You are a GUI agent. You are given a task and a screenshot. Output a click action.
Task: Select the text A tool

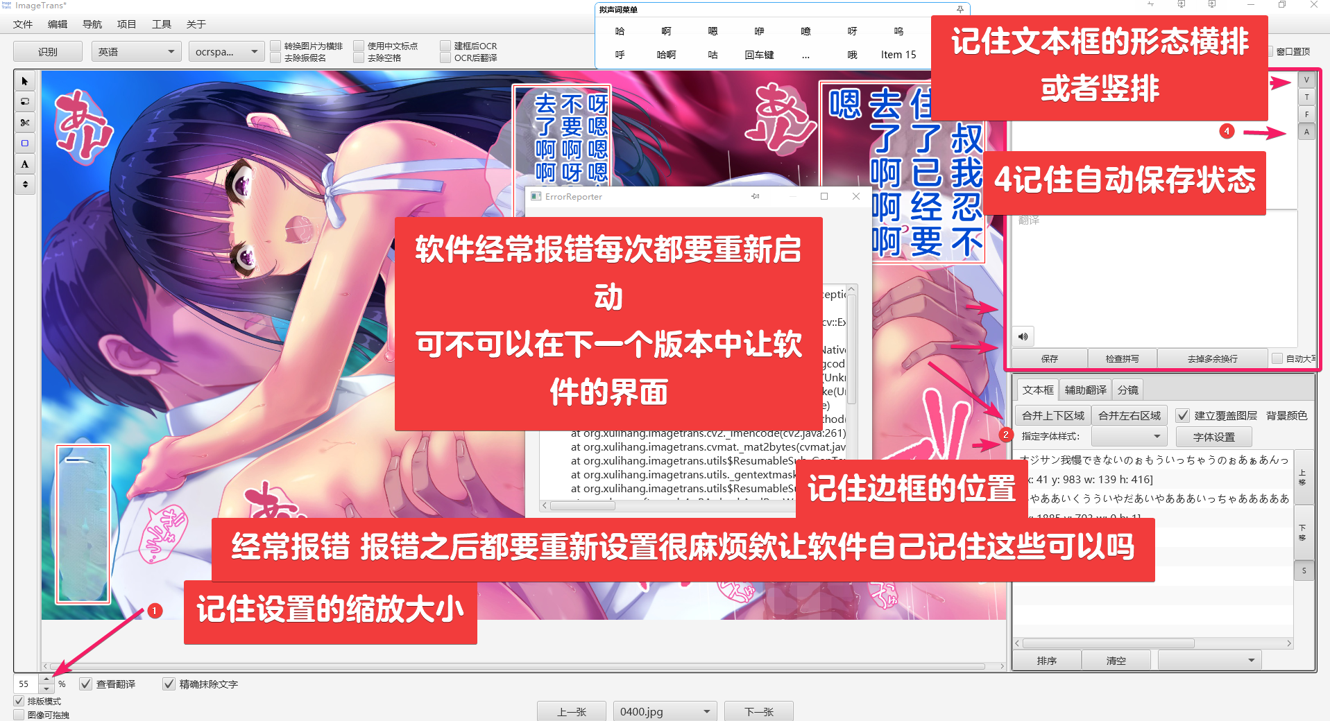tap(25, 164)
